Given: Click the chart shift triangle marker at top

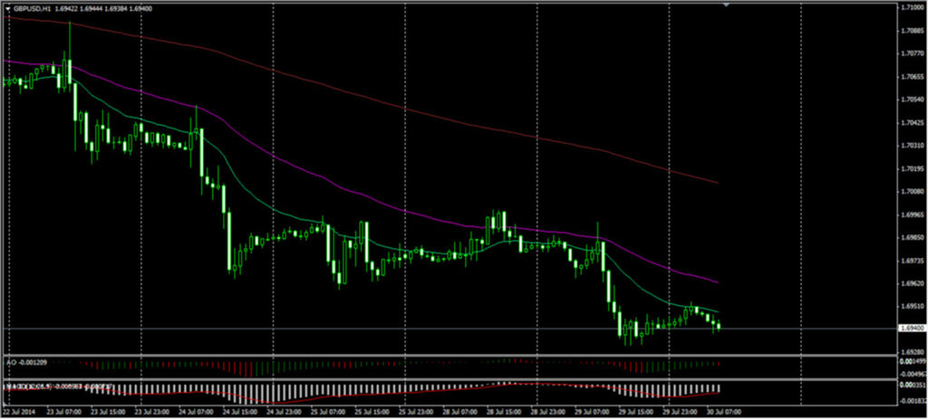Looking at the screenshot, I should (x=726, y=5).
